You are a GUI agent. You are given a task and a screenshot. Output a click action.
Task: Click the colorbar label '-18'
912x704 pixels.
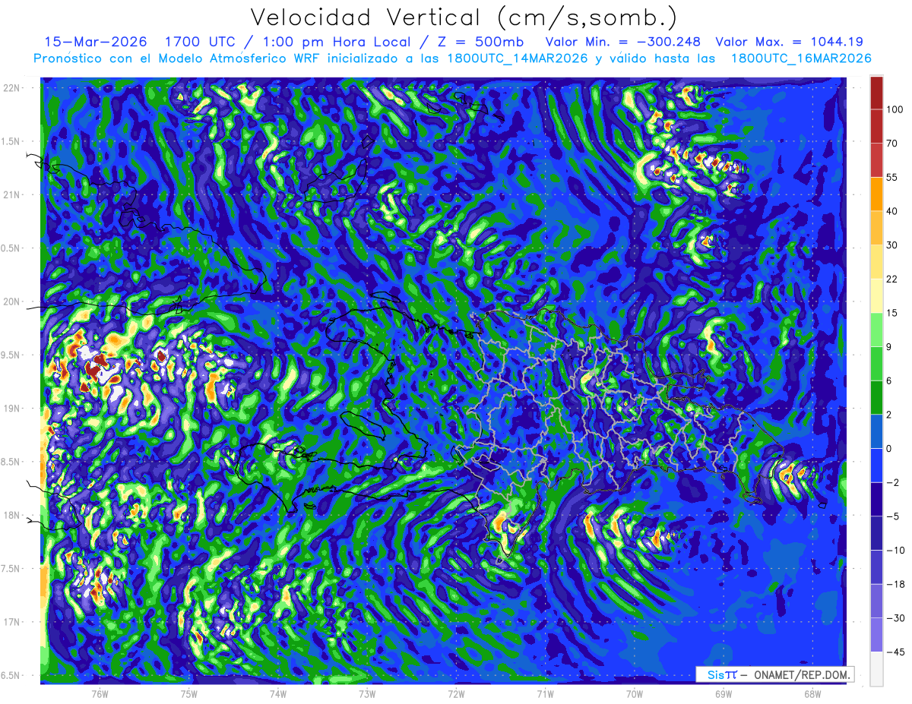895,584
